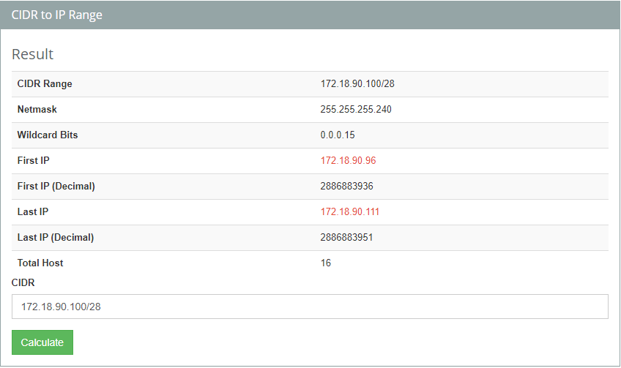Click the Result heading

point(33,54)
